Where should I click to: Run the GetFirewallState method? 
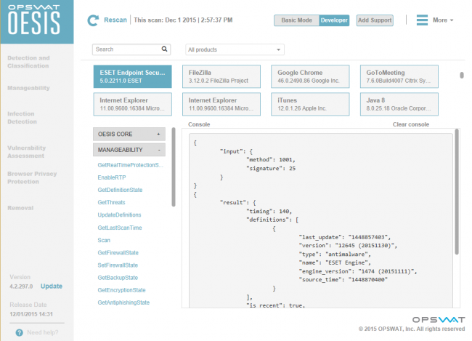(118, 252)
